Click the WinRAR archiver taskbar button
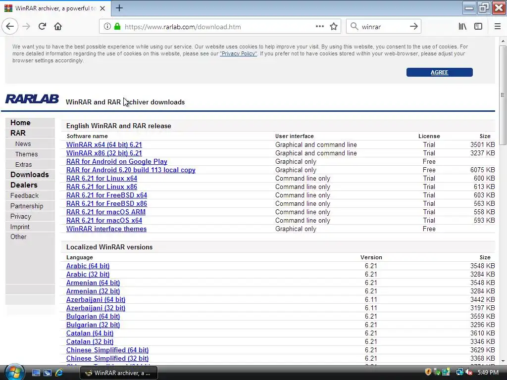 pyautogui.click(x=119, y=373)
